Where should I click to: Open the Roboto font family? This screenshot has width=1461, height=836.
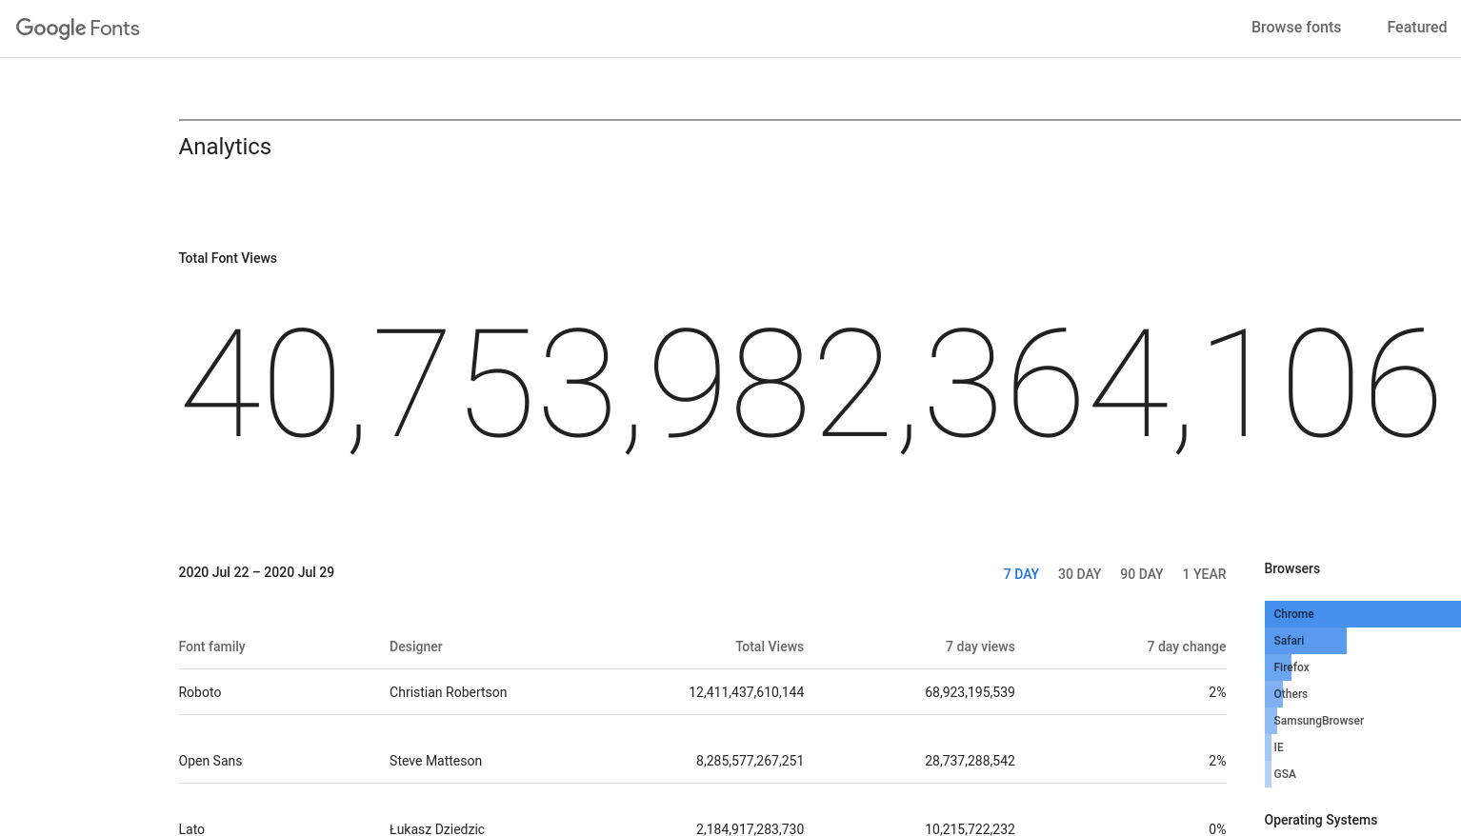click(x=200, y=692)
